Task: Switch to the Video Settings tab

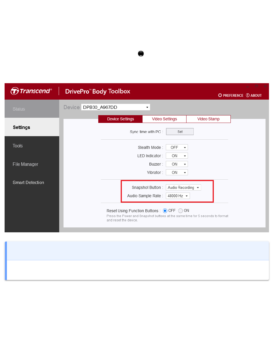Action: tap(164, 119)
